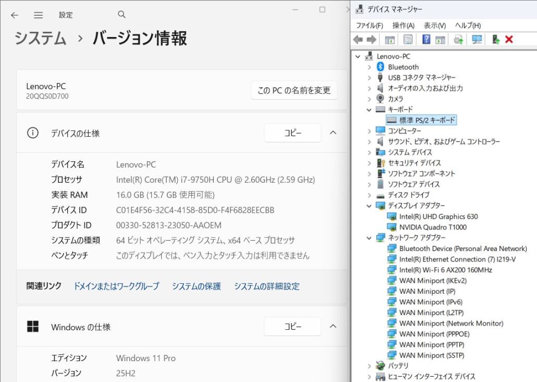
Task: Open the search icon in Settings
Action: (121, 14)
